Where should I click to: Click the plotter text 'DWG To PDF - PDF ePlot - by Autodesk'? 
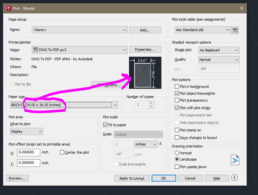pos(62,59)
